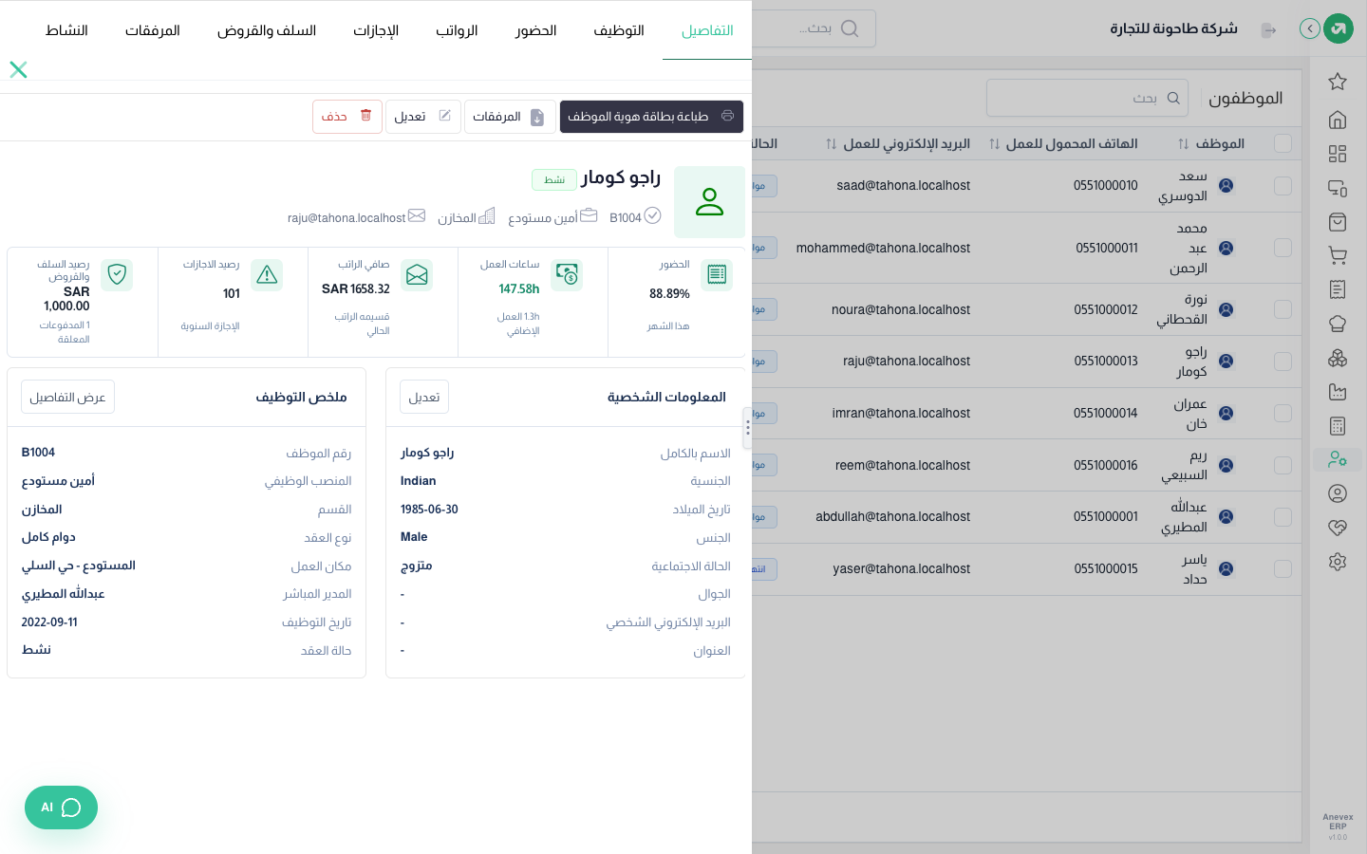Click the المرفقات button in the action toolbar
Viewport: 1367px width, 854px height.
[x=510, y=117]
